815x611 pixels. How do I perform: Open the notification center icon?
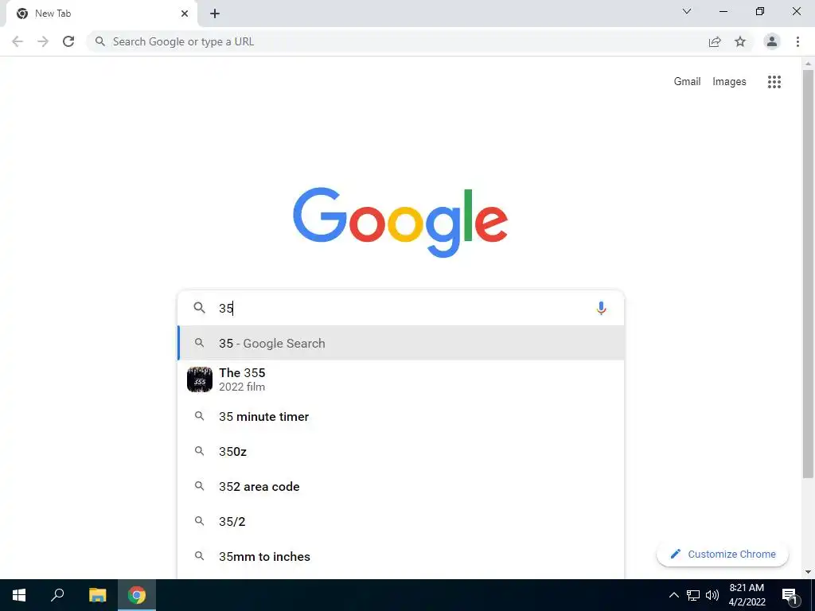tap(789, 595)
